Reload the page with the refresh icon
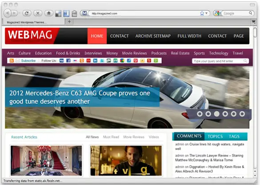The image size is (260, 185). [x=27, y=13]
